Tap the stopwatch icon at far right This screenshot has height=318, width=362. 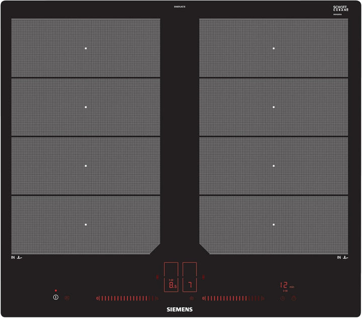click(x=294, y=298)
